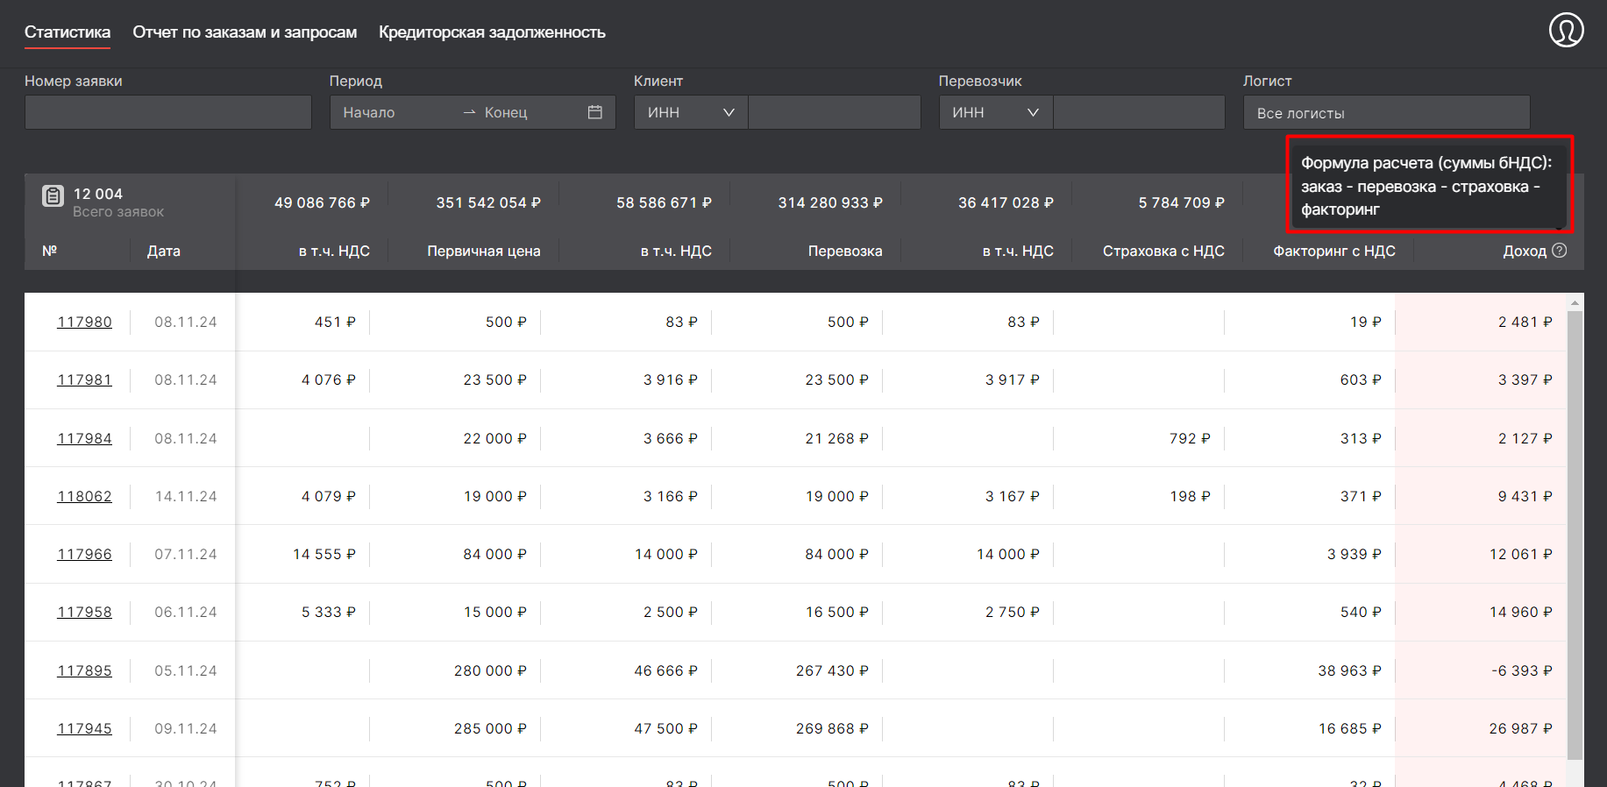
Task: Expand the Перевозчик ИНН dropdown
Action: [x=996, y=112]
